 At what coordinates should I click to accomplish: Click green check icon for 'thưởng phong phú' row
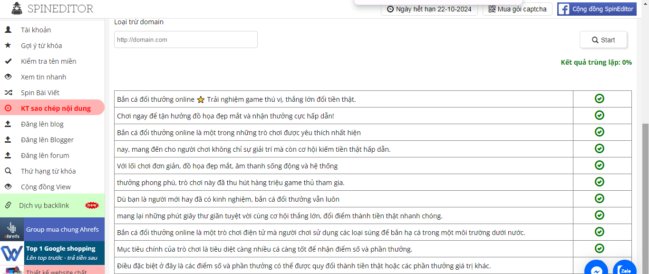pos(600,182)
